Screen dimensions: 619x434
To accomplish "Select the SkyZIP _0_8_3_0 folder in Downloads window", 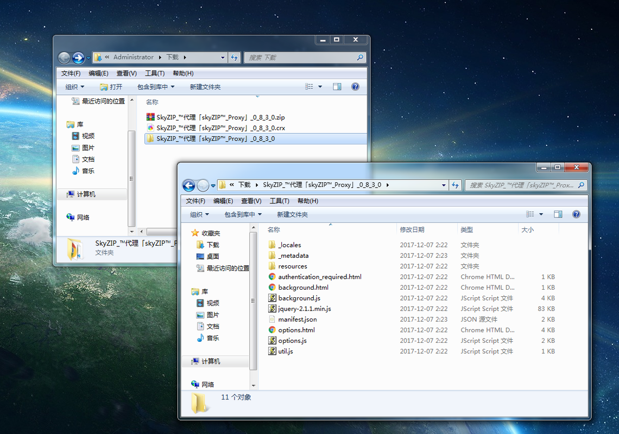I will 256,138.
